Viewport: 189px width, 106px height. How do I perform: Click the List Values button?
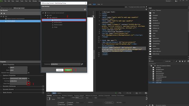109,103
